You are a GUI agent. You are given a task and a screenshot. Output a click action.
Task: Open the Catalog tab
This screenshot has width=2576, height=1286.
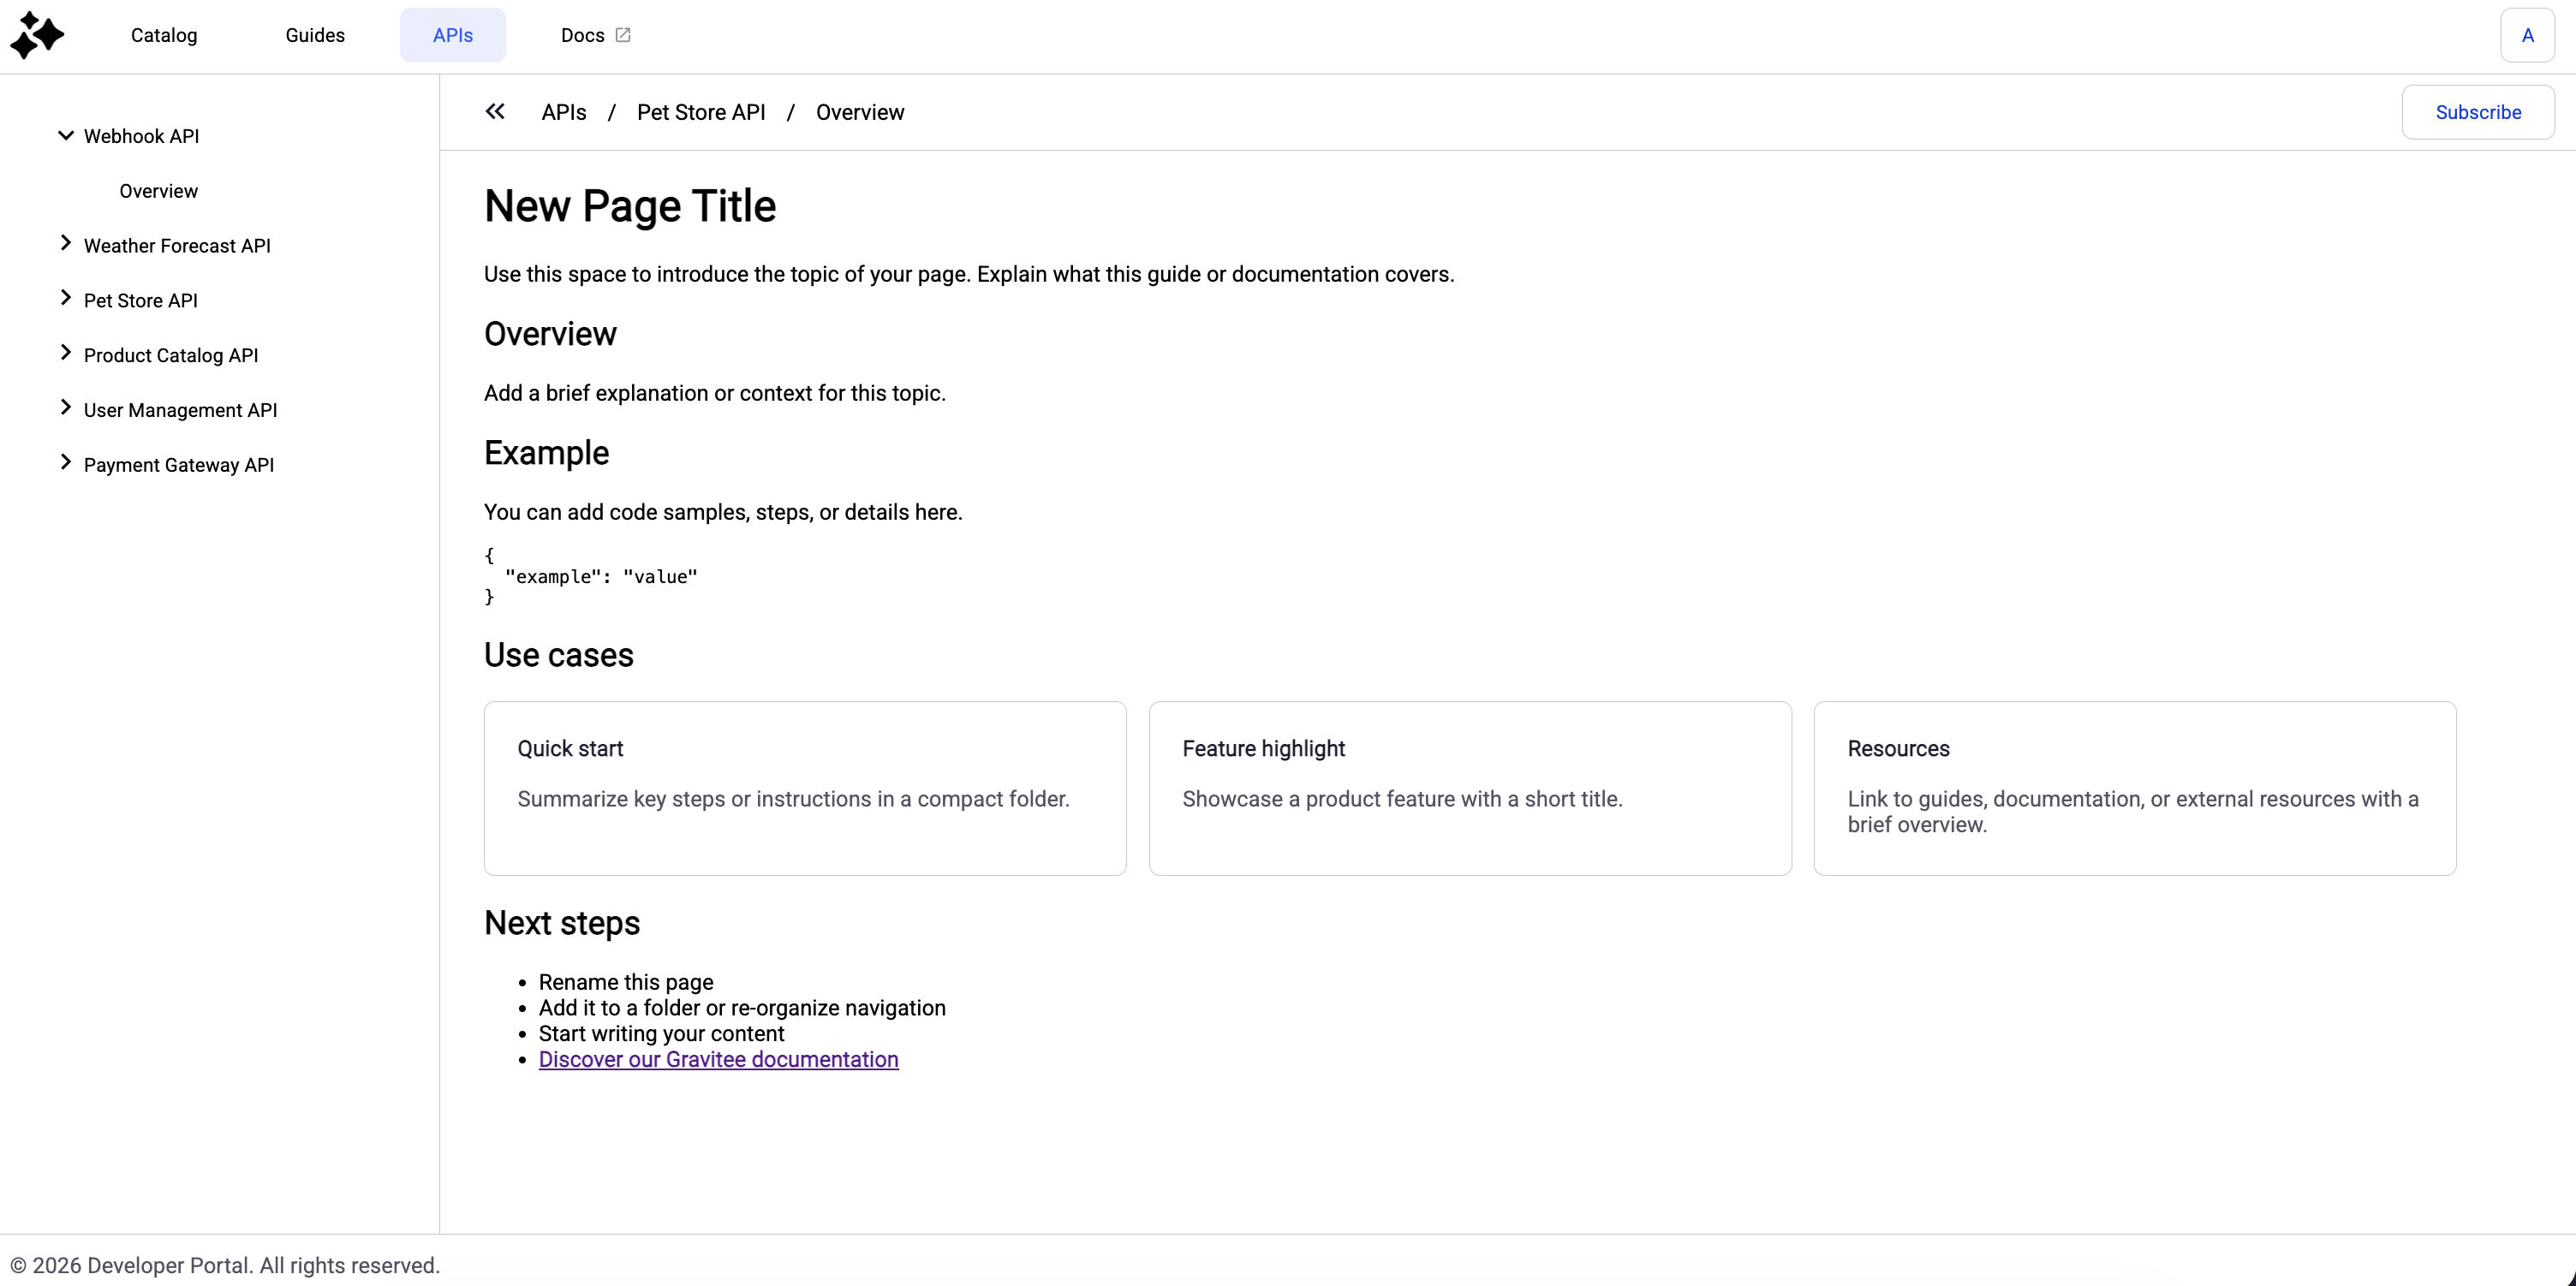pos(164,35)
